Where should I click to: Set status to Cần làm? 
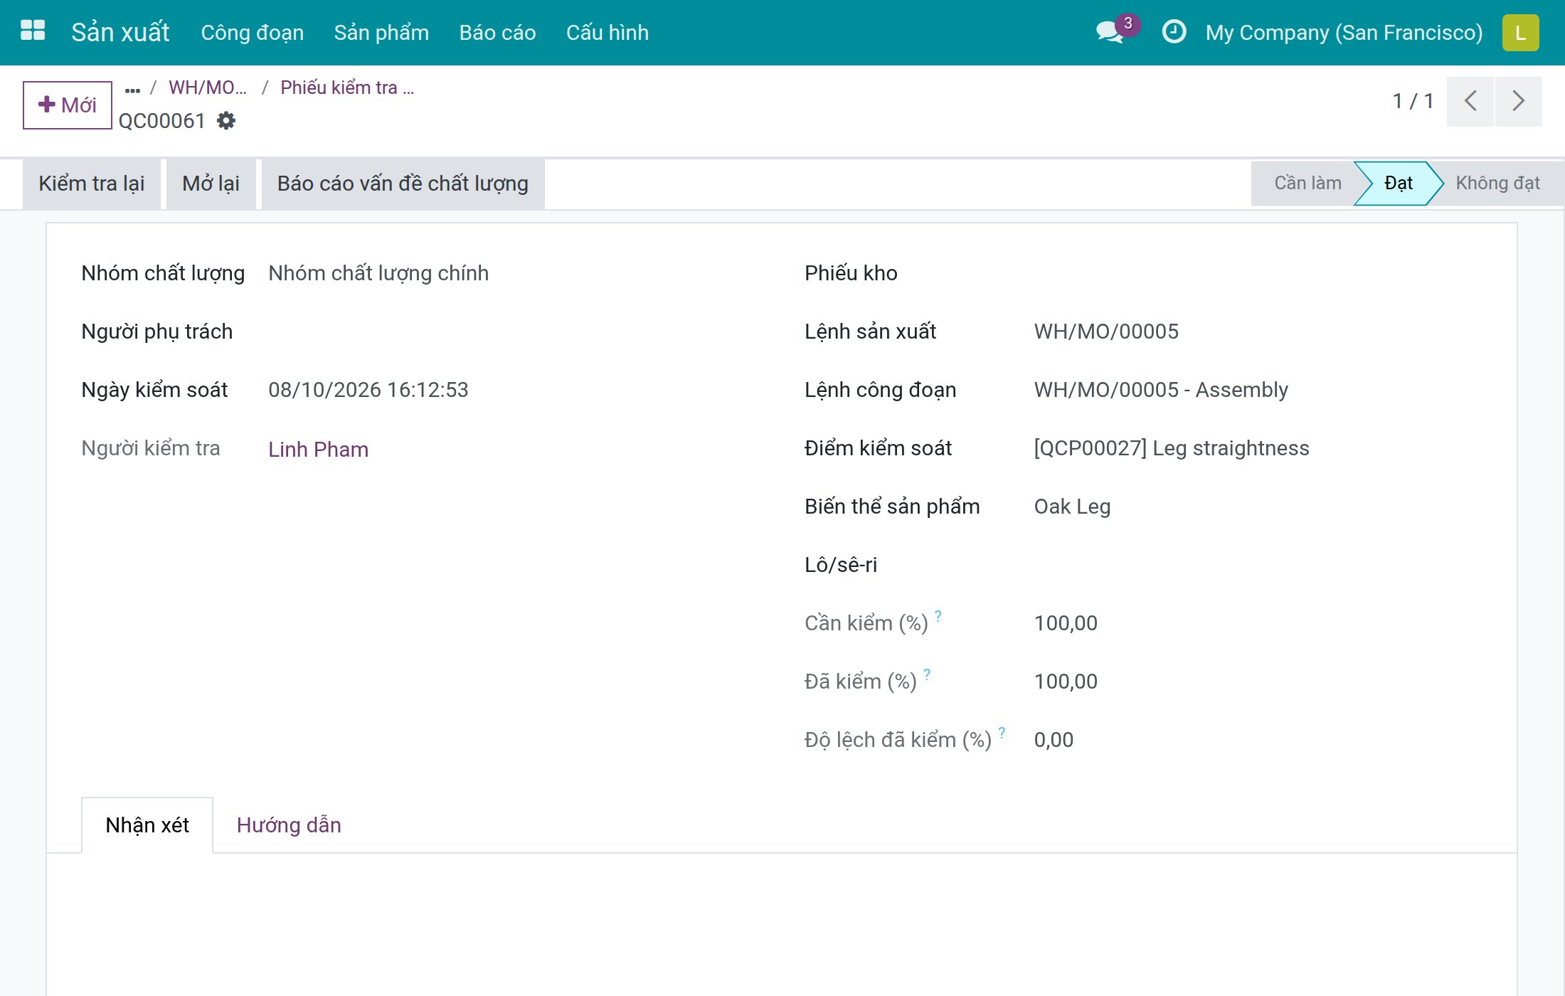coord(1307,184)
